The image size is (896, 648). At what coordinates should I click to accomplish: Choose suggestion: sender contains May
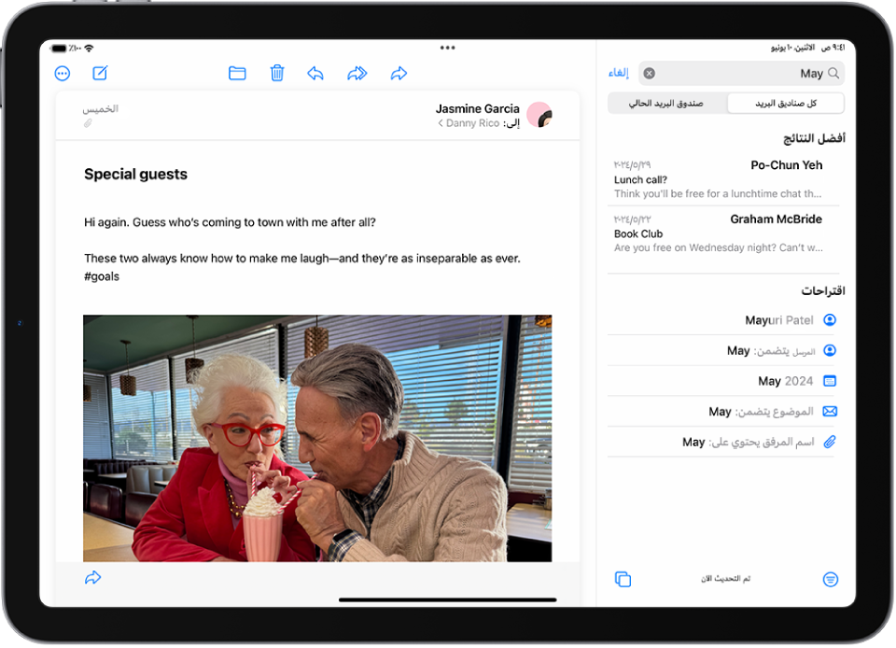(x=722, y=350)
